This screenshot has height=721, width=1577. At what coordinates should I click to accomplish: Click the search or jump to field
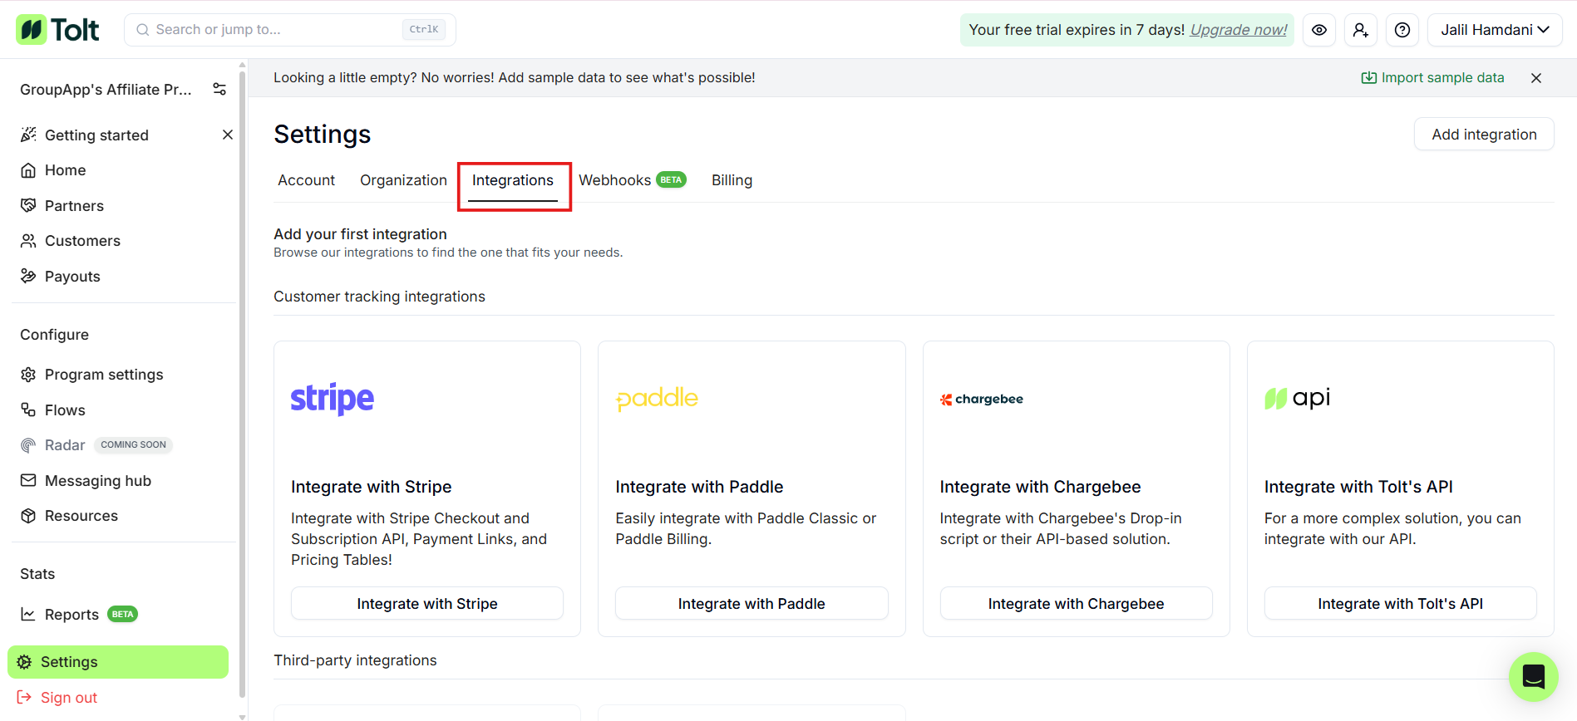click(290, 30)
